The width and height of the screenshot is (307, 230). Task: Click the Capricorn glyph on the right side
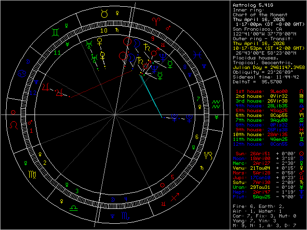pos(209,156)
